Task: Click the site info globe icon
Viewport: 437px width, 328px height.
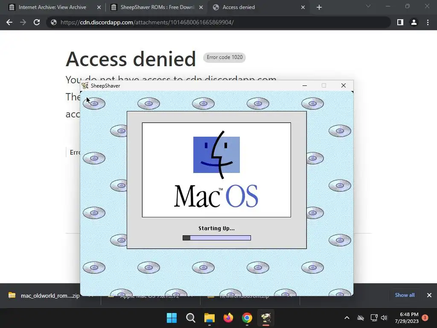Action: coord(54,22)
